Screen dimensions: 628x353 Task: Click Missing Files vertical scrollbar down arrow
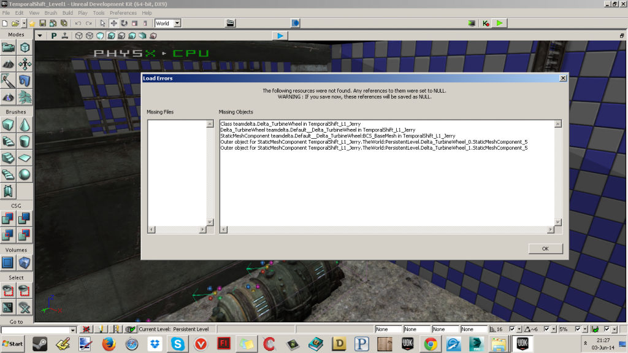pyautogui.click(x=210, y=222)
